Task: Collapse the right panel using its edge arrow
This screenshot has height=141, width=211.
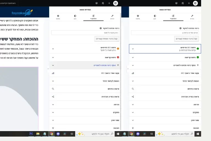Action: click(x=128, y=69)
